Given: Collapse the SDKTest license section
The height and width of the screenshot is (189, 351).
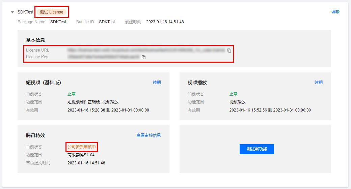Looking at the screenshot, I should [12, 12].
